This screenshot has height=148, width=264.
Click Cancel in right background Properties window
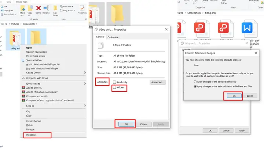(x=226, y=130)
